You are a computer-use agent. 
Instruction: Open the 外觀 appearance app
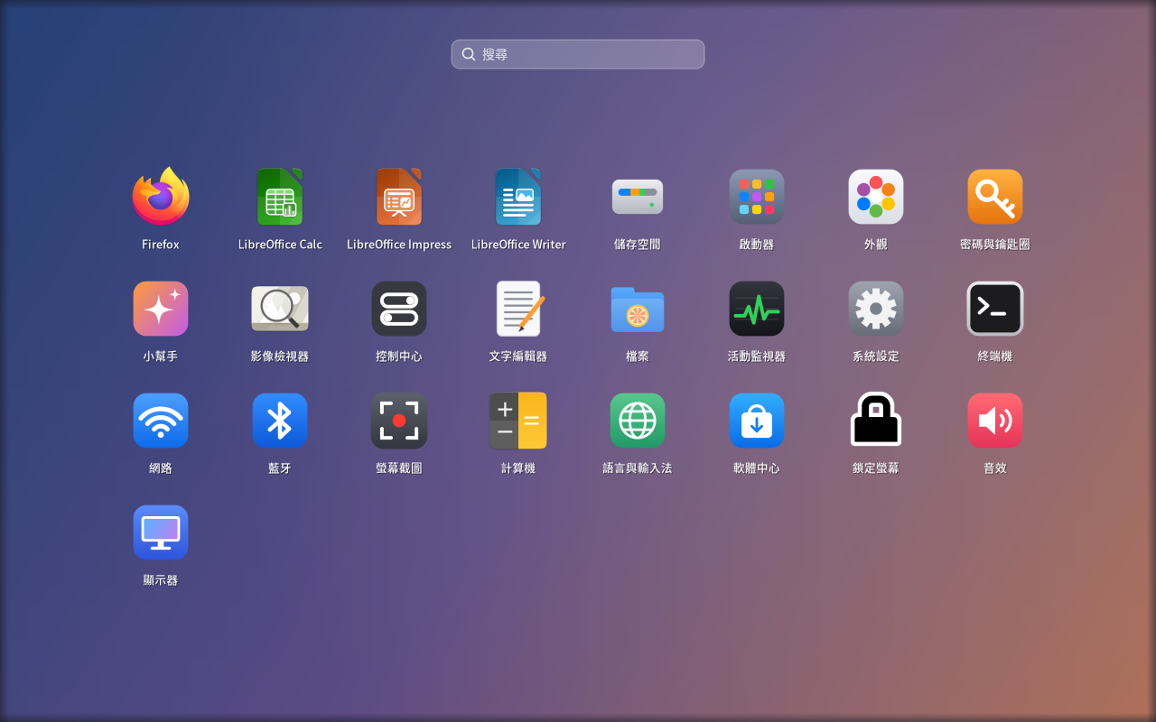click(876, 197)
